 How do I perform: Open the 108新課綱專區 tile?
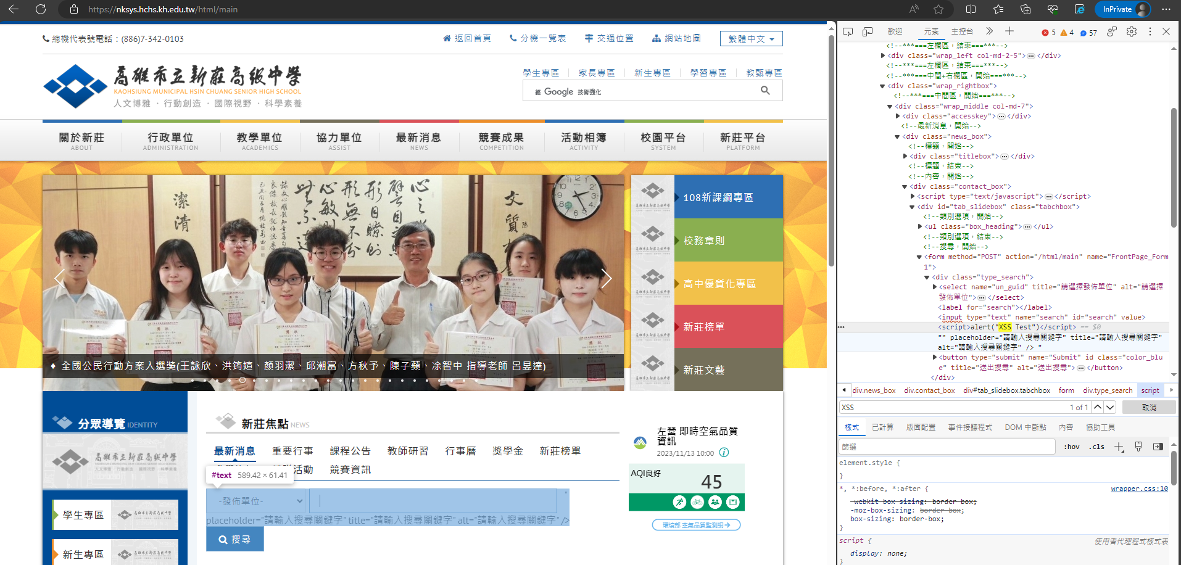pos(707,197)
